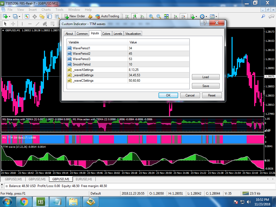Open the Charts menu
This screenshot has height=207, width=276.
(x=46, y=10)
